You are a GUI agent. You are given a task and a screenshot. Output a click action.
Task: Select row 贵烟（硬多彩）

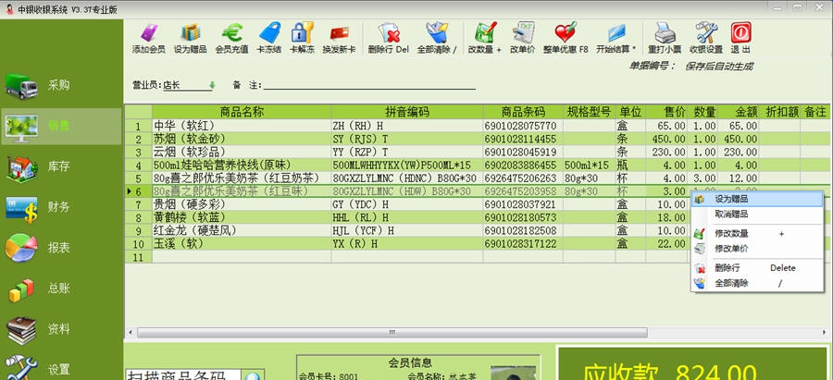click(408, 204)
